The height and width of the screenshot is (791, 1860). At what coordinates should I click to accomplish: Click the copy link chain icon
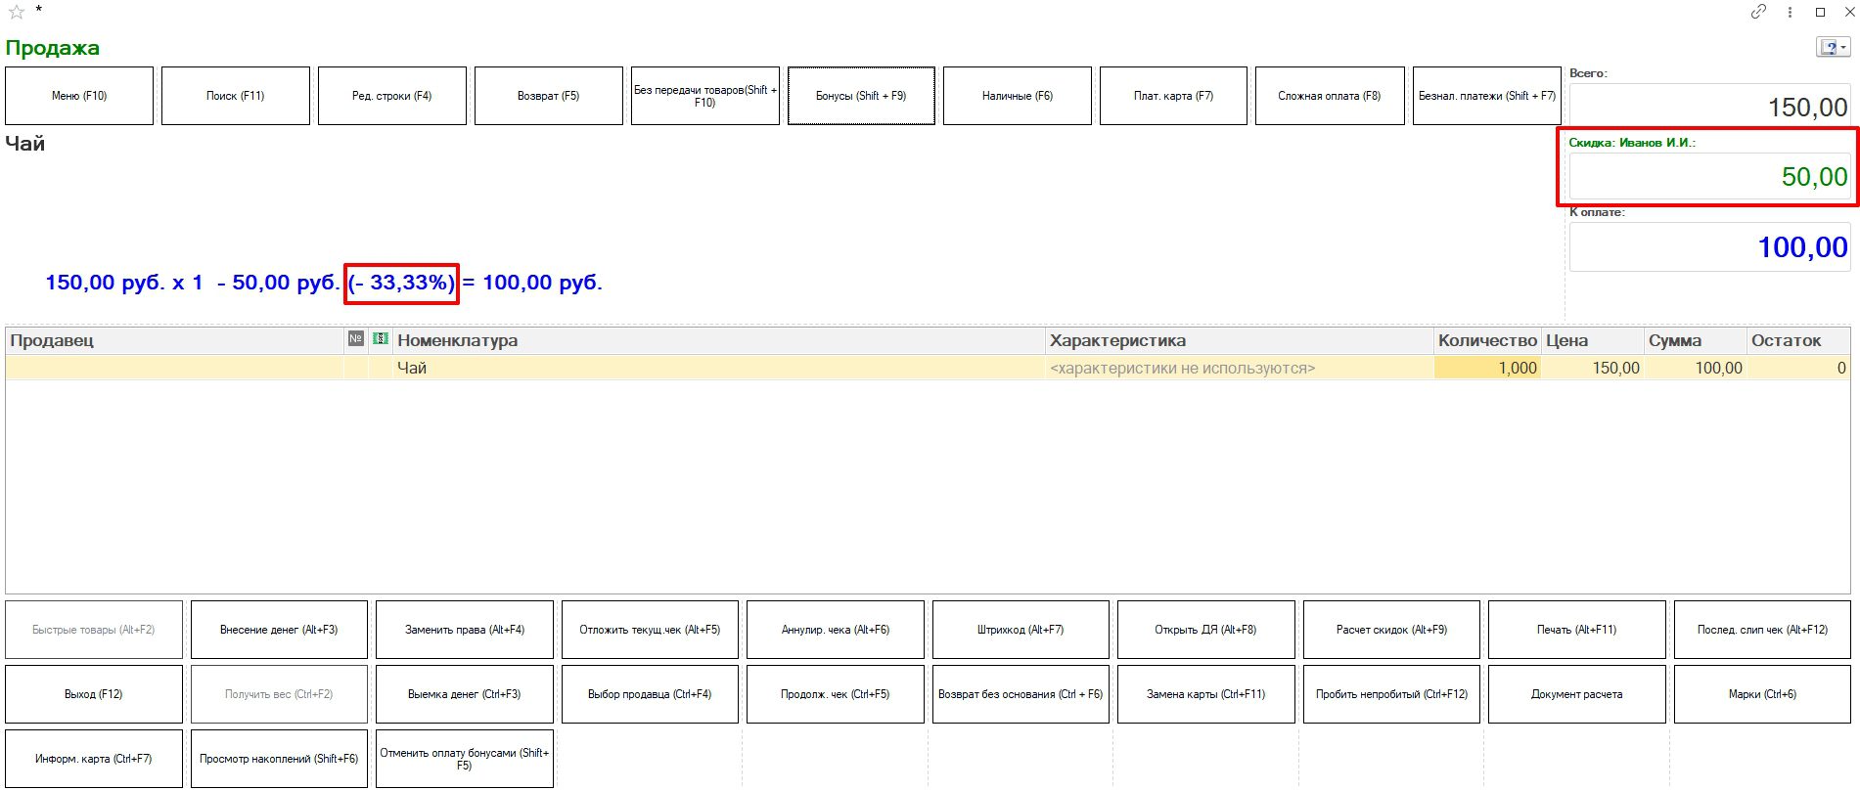click(1758, 12)
